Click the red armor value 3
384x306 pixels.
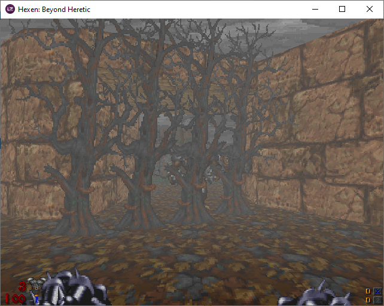pos(22,286)
